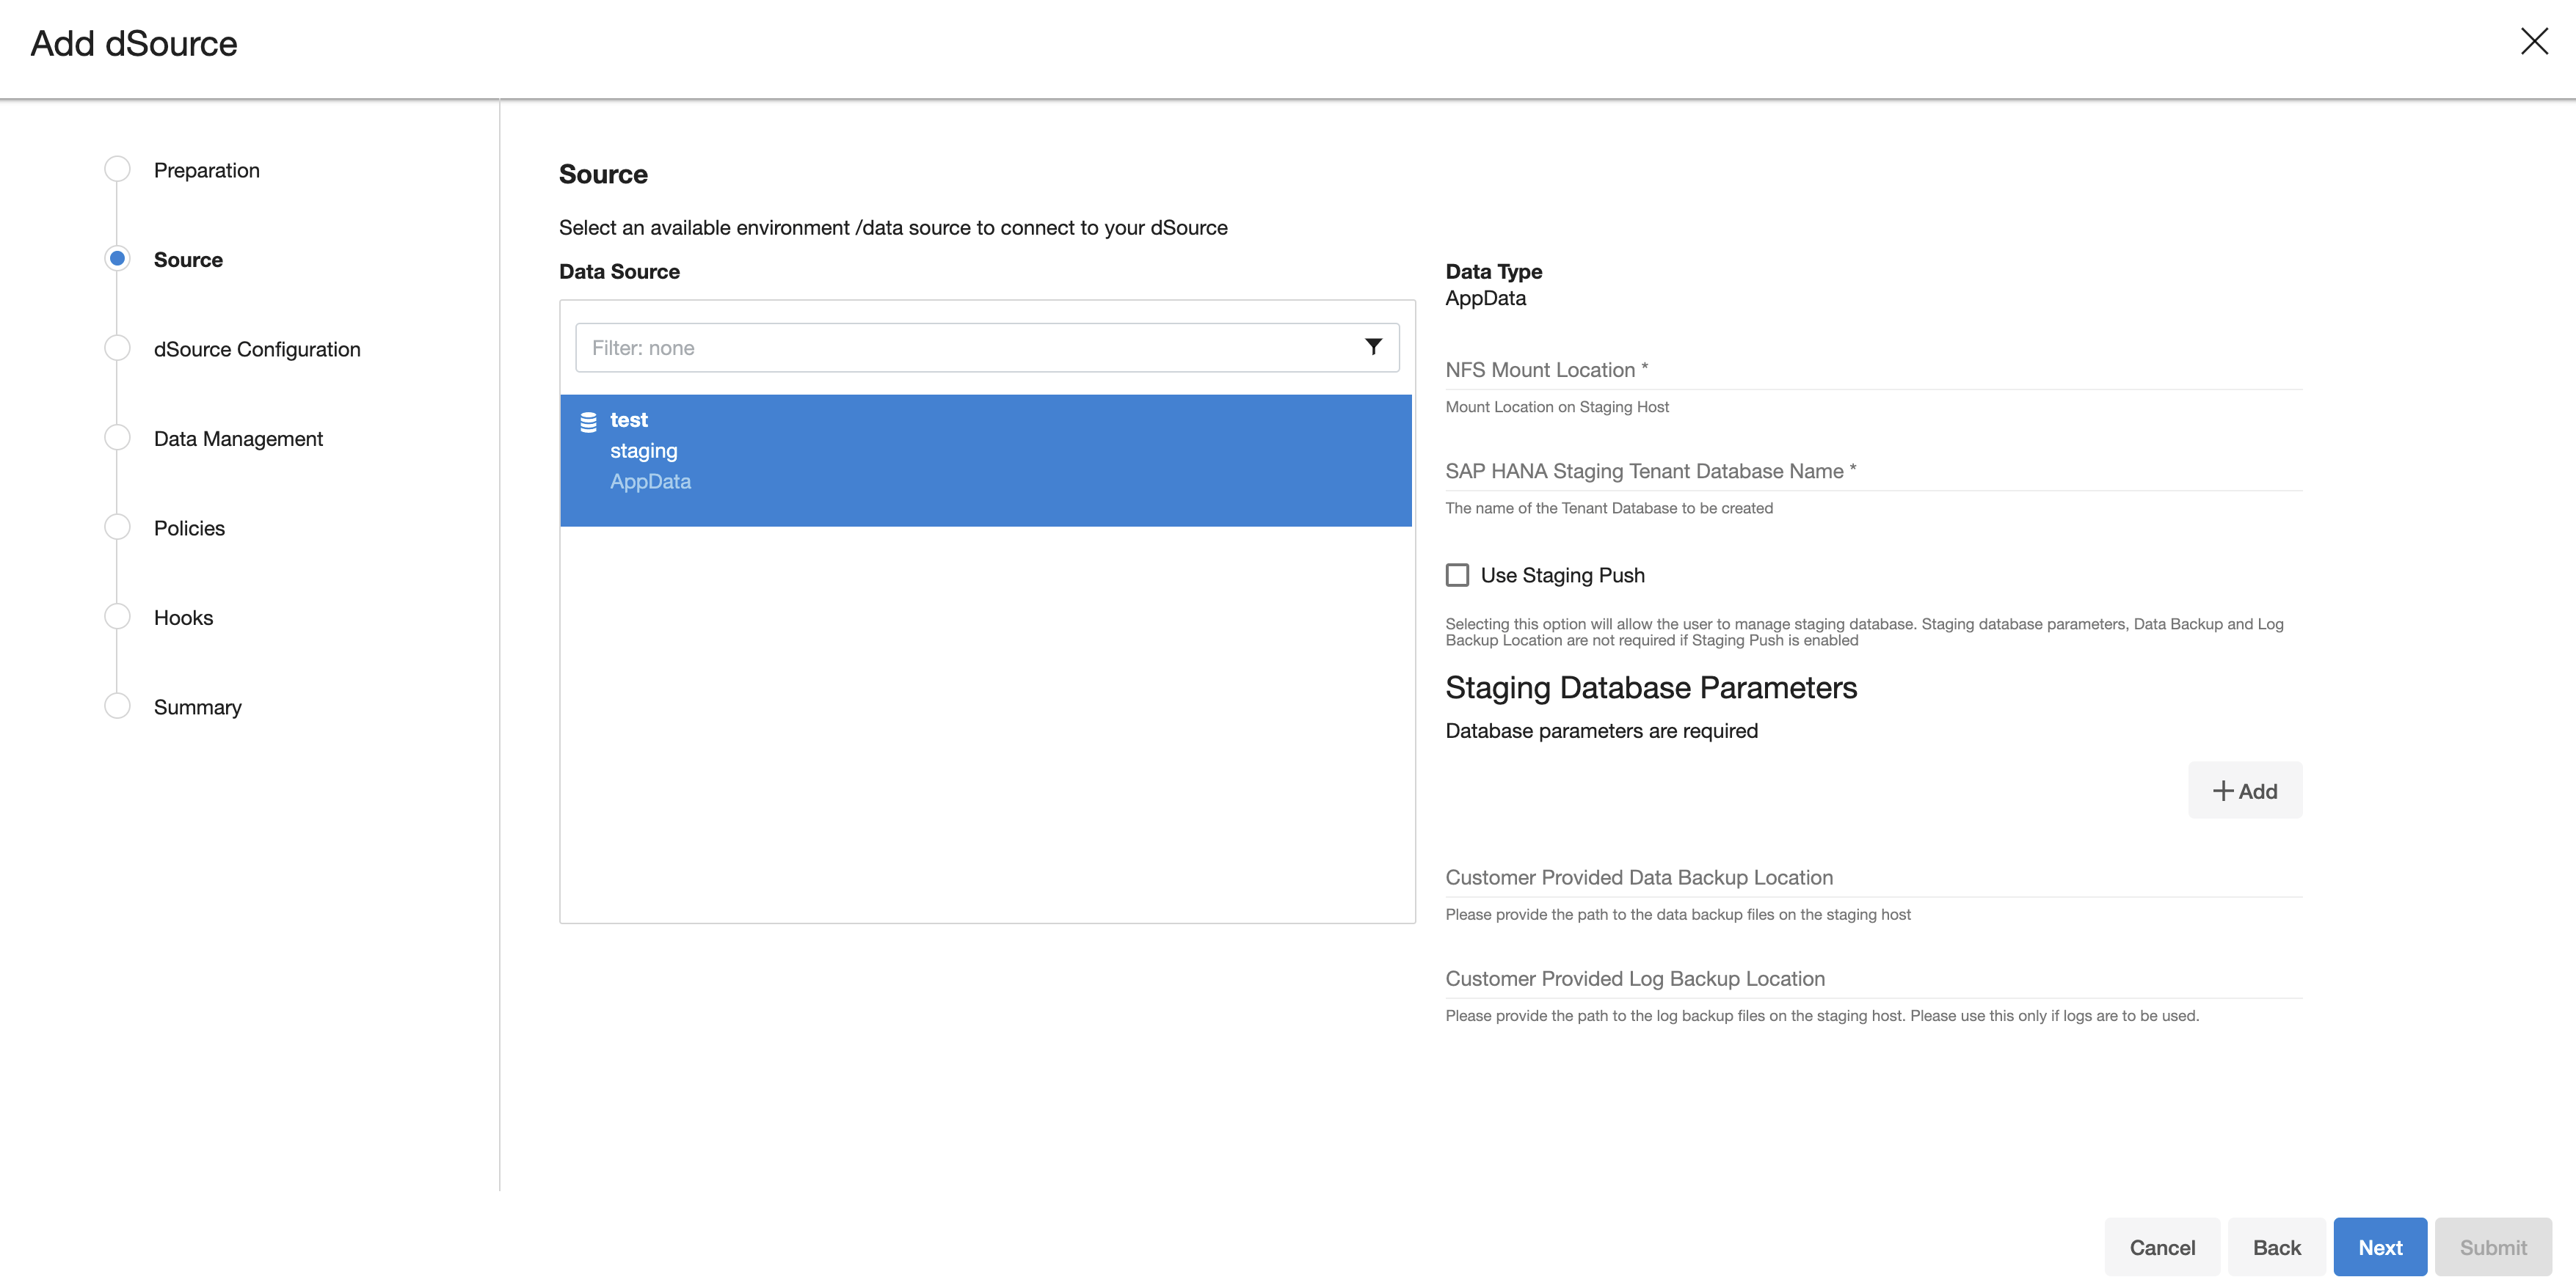Select the Source step indicator
Image resolution: width=2576 pixels, height=1288 pixels.
[x=117, y=259]
